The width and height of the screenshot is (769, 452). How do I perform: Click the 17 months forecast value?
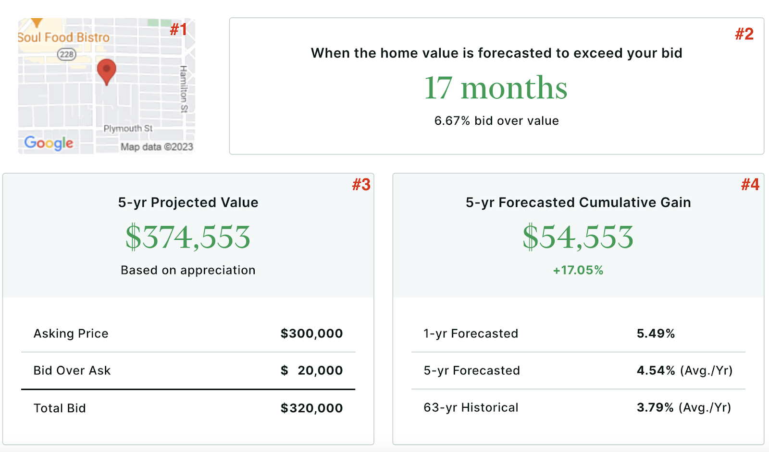496,88
